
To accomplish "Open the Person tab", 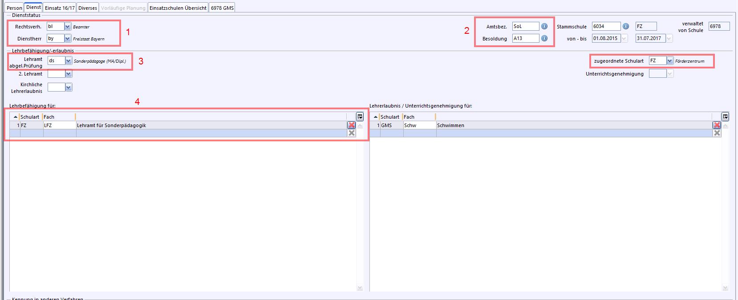I will click(x=14, y=8).
